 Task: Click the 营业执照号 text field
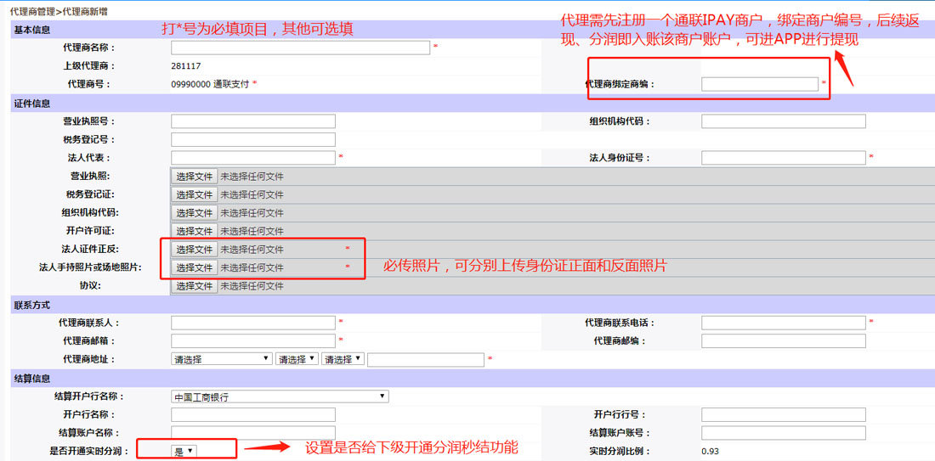[x=252, y=121]
